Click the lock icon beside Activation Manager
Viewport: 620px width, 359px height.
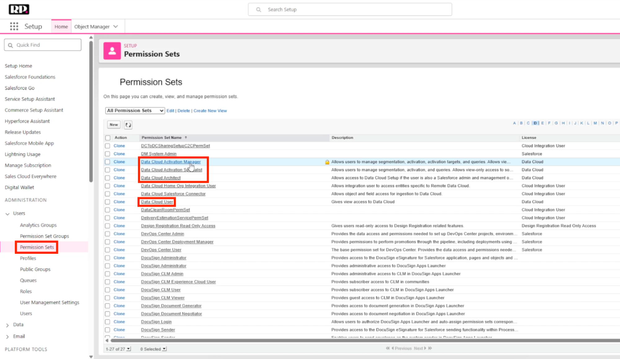(327, 162)
